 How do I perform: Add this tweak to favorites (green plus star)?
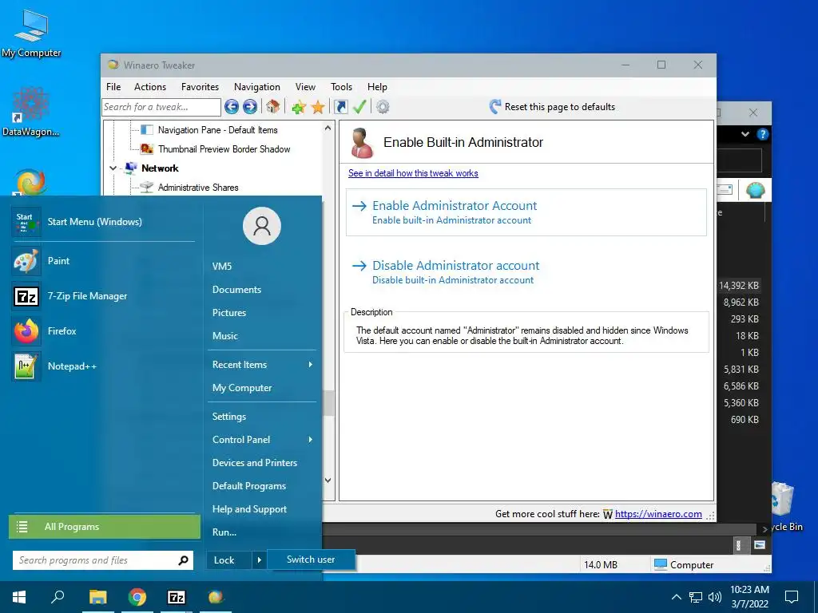(299, 108)
